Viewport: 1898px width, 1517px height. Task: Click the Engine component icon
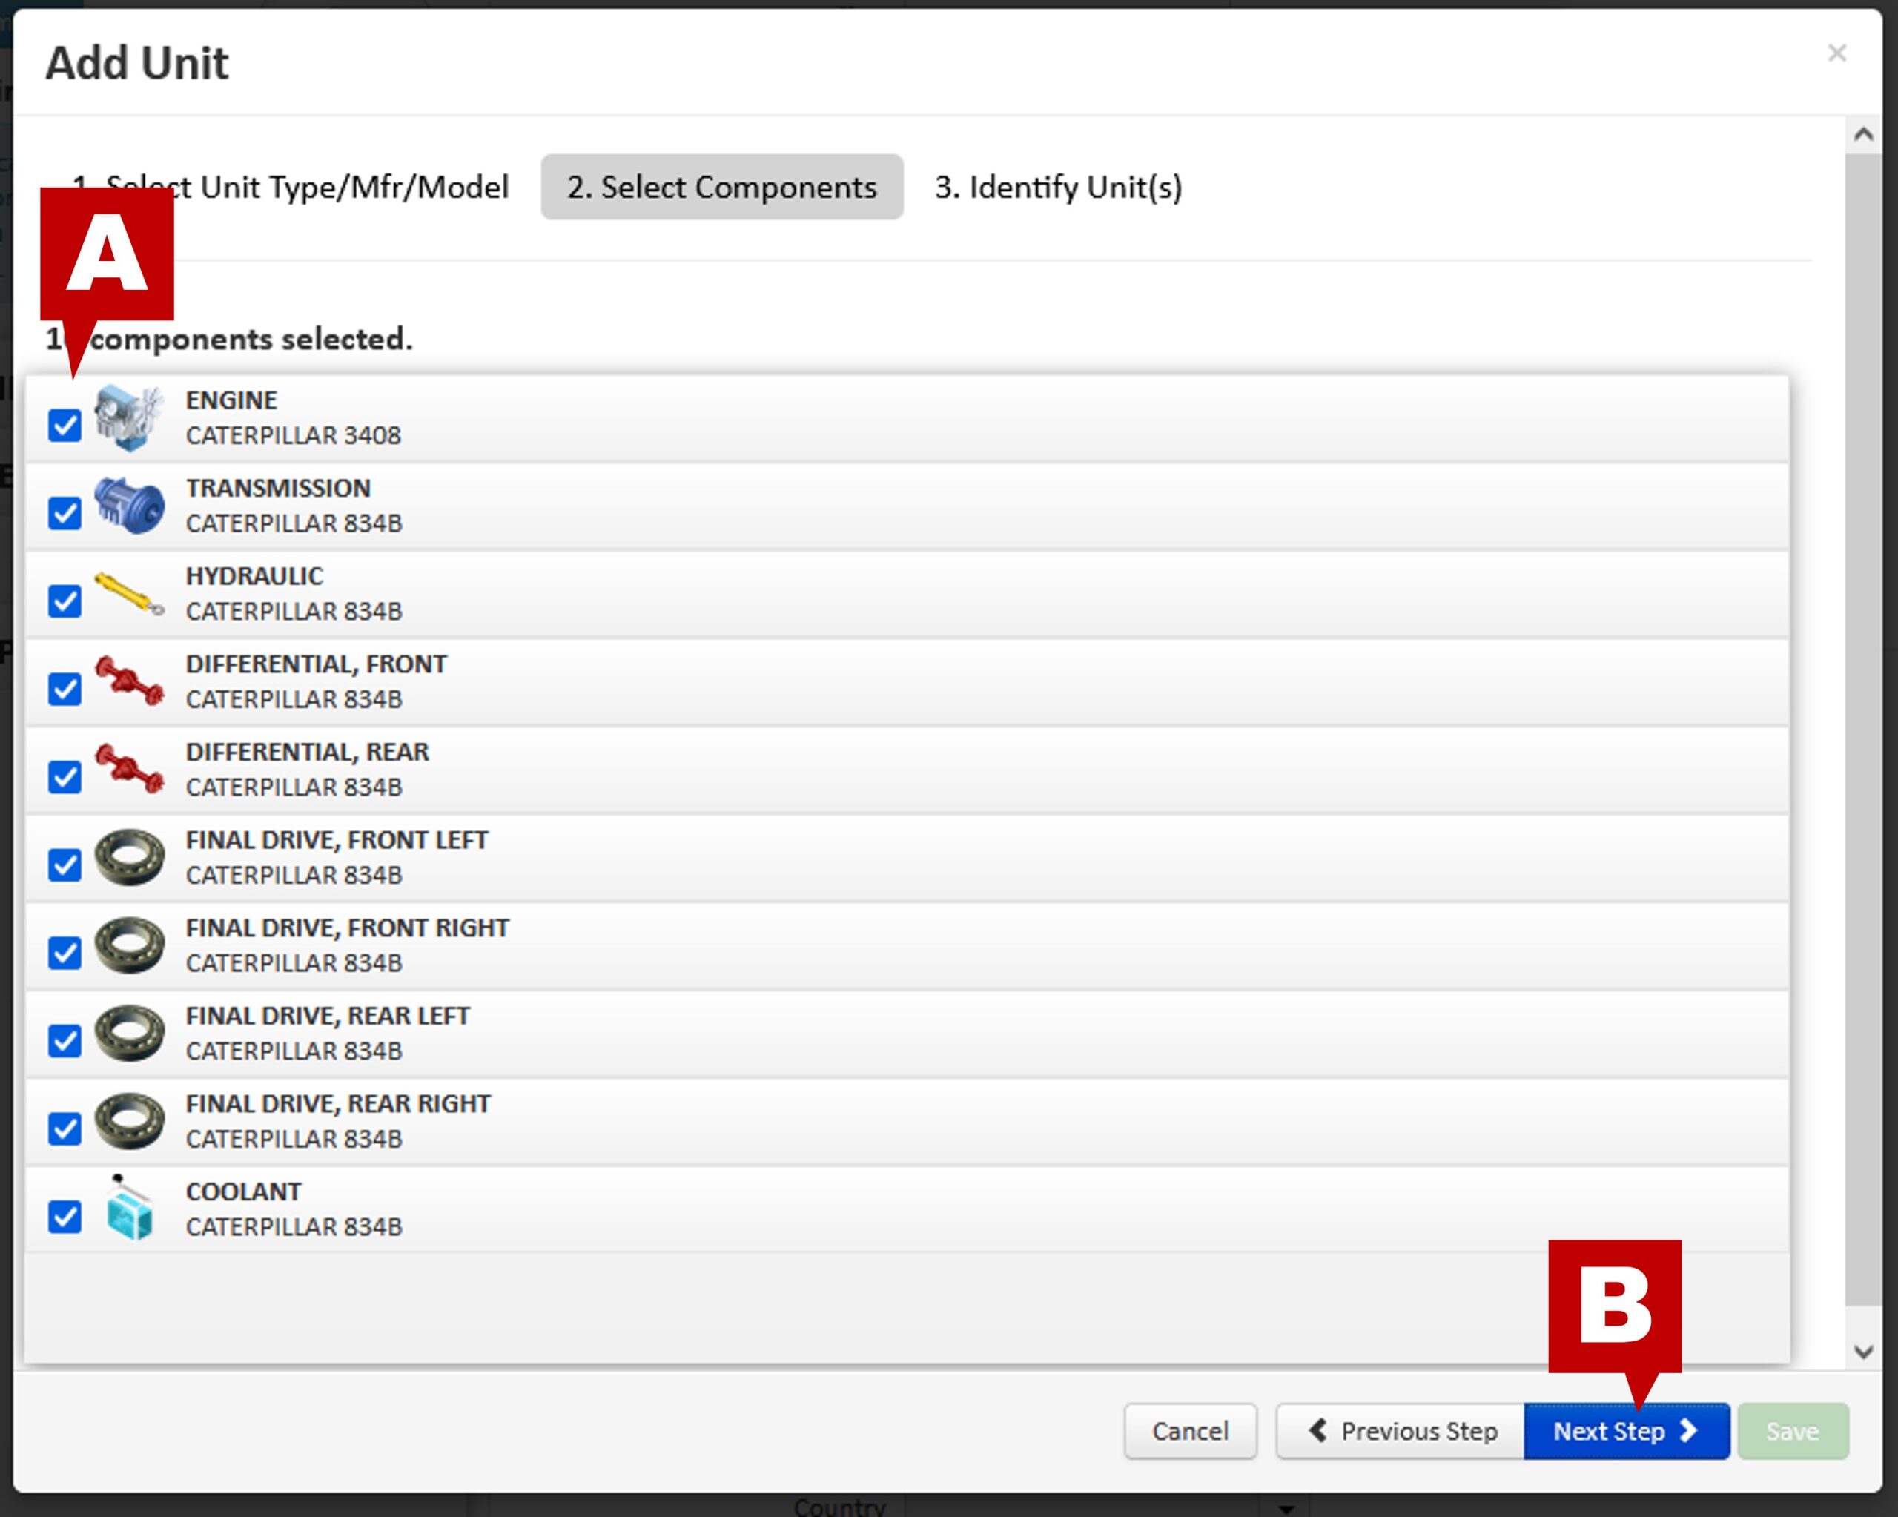click(128, 418)
